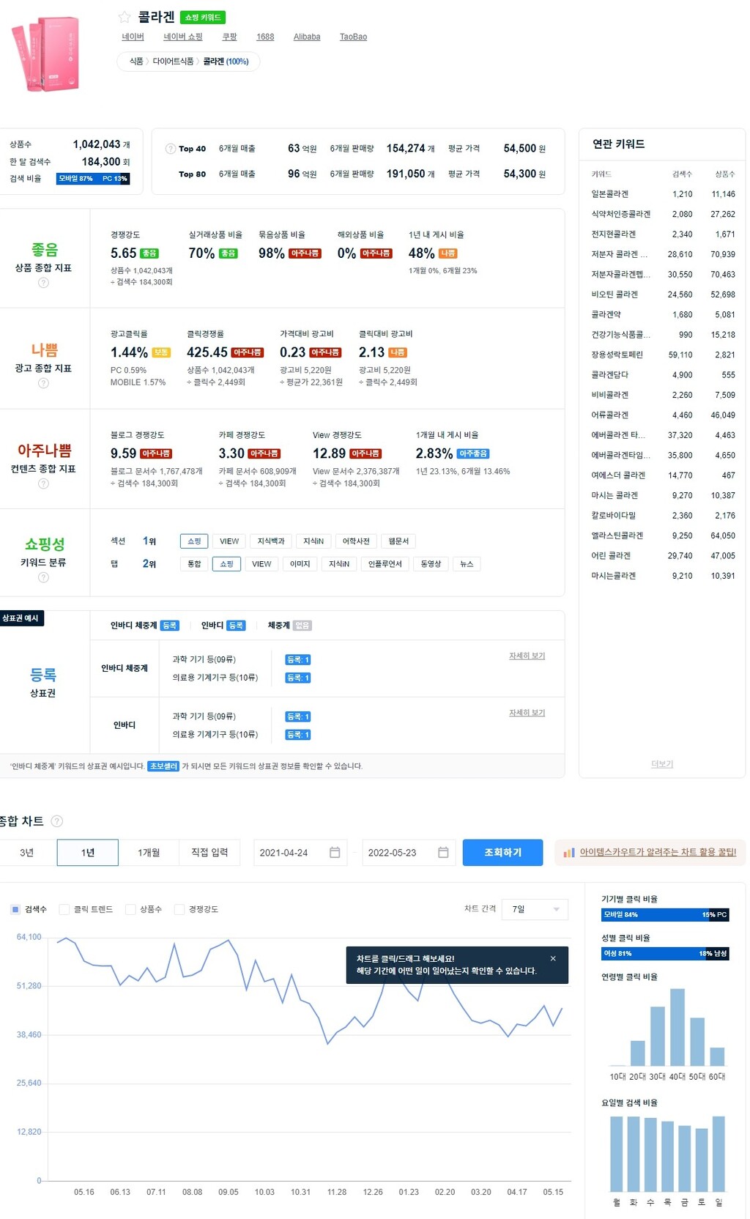
Task: Open help icon next to 종합 차트
Action: point(57,821)
